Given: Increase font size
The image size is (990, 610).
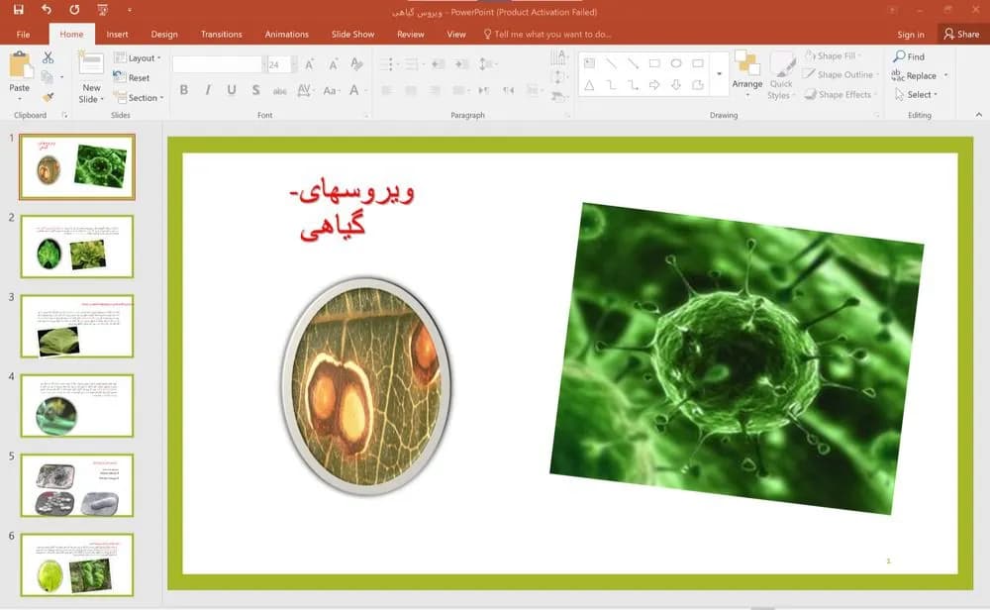Looking at the screenshot, I should (x=309, y=63).
